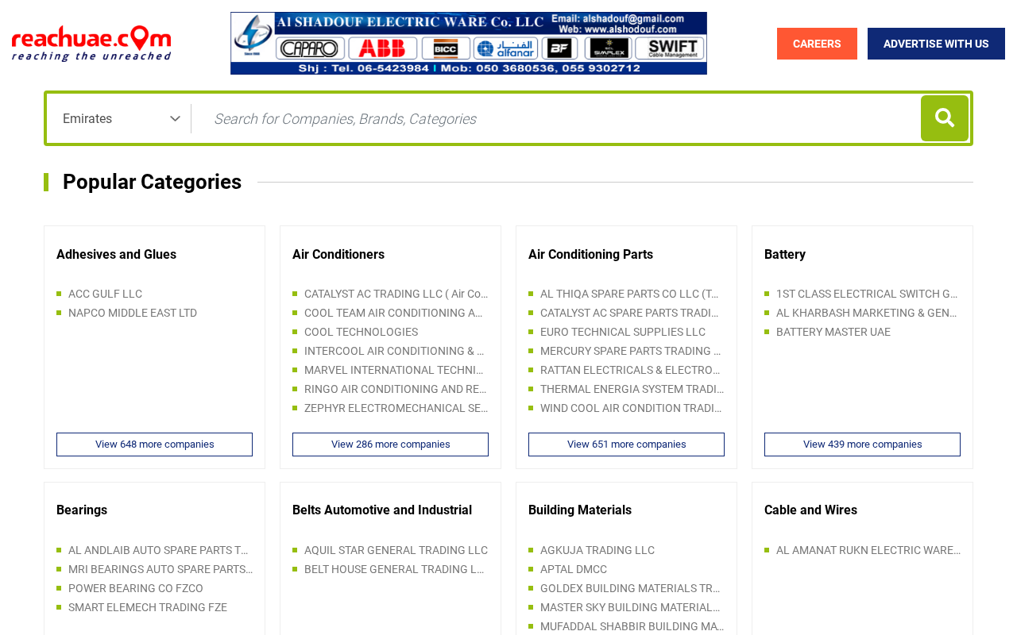Open the Bearings category heading
The width and height of the screenshot is (1017, 635).
pos(82,510)
